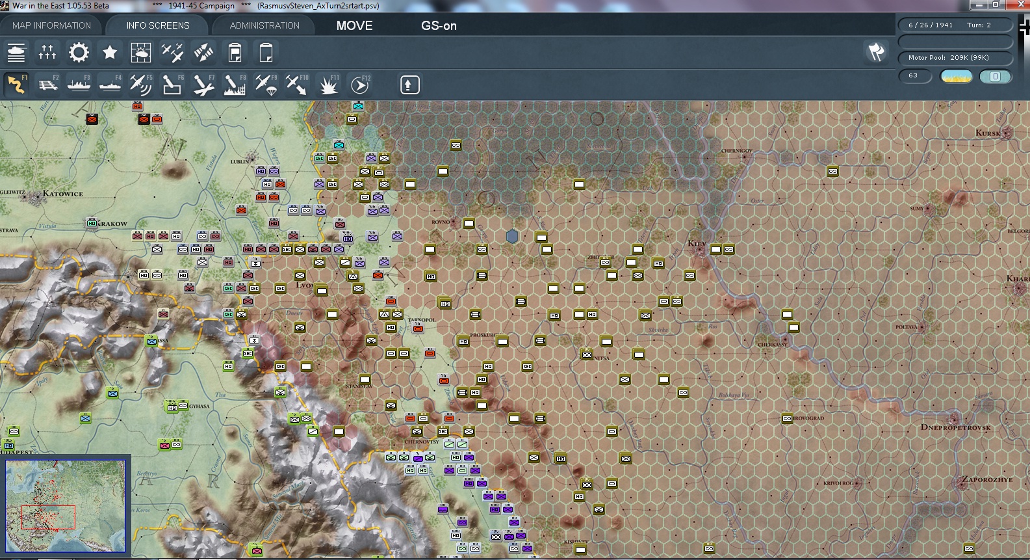Click the Tarnopol city label
The height and width of the screenshot is (560, 1030).
(x=422, y=320)
